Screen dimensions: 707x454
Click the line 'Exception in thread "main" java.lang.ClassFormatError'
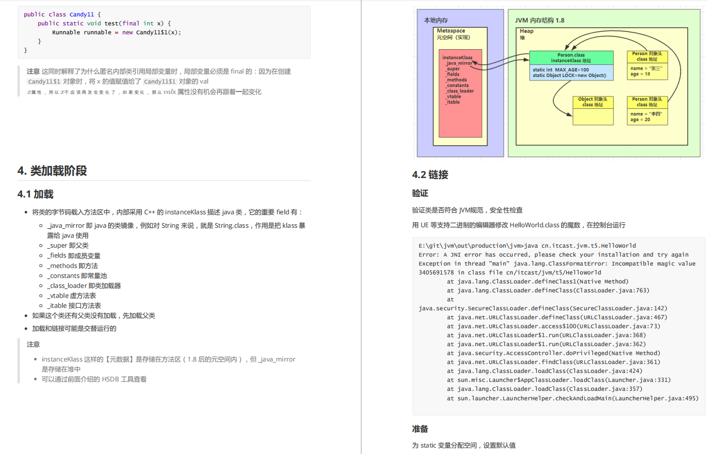click(x=557, y=264)
